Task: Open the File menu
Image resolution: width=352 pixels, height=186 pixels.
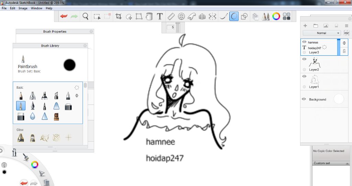Action: point(4,8)
